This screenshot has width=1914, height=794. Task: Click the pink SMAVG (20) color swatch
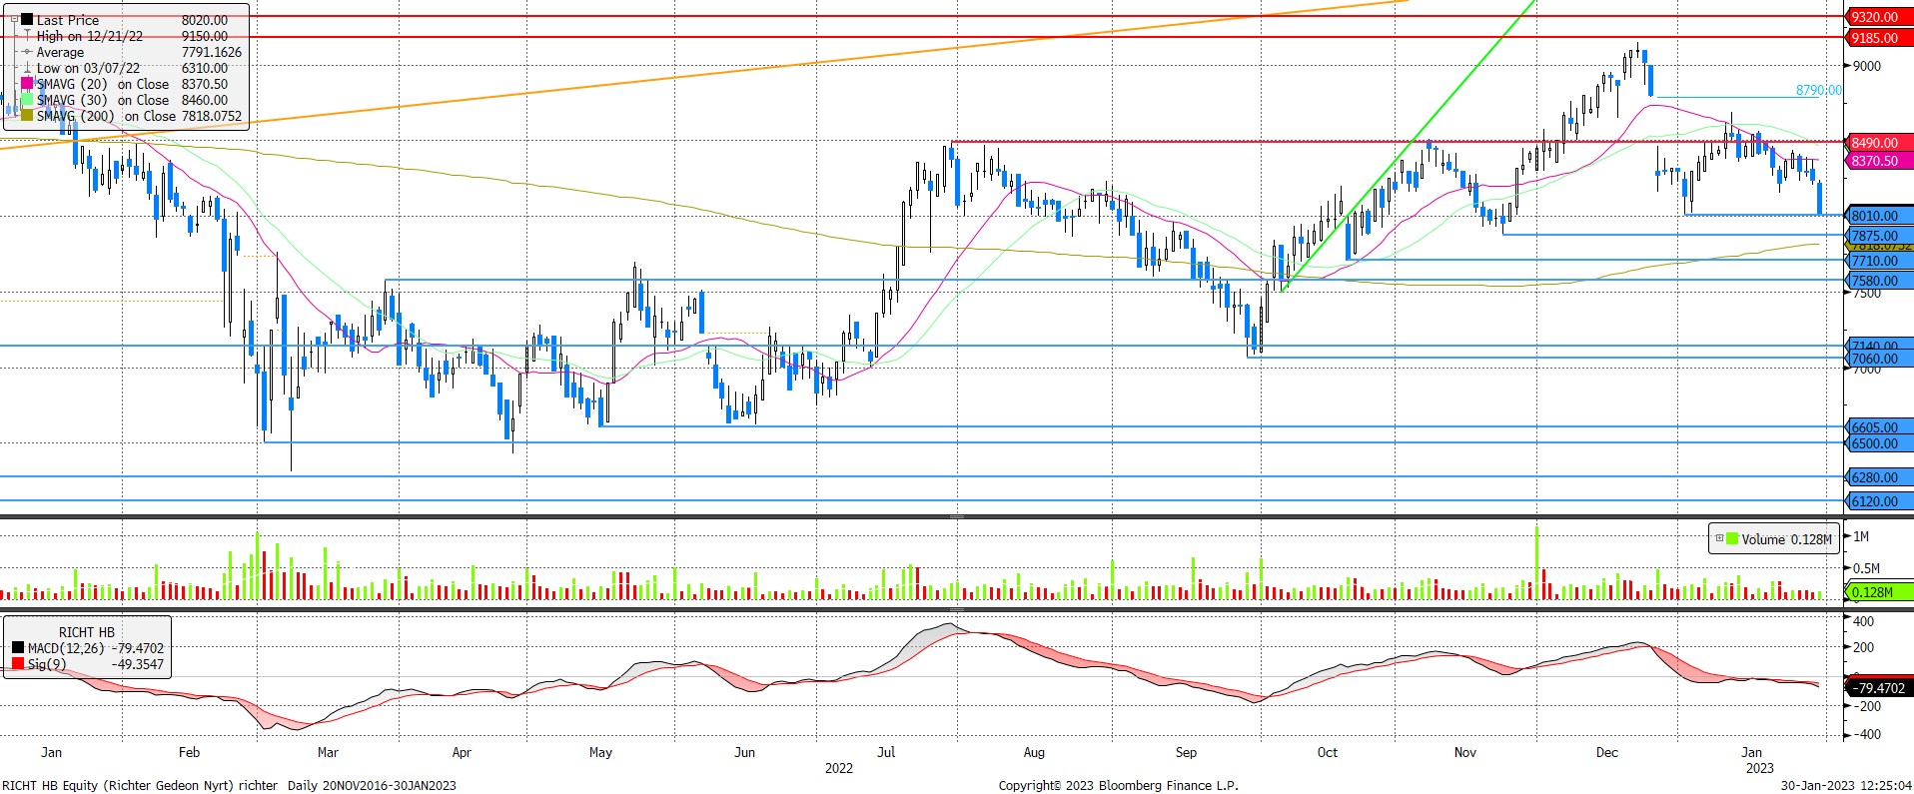[27, 84]
